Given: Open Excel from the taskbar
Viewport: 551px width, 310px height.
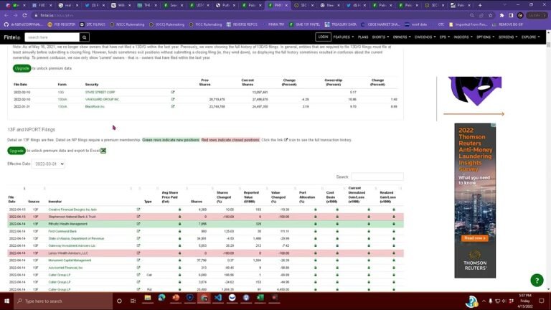Looking at the screenshot, I should tap(260, 298).
